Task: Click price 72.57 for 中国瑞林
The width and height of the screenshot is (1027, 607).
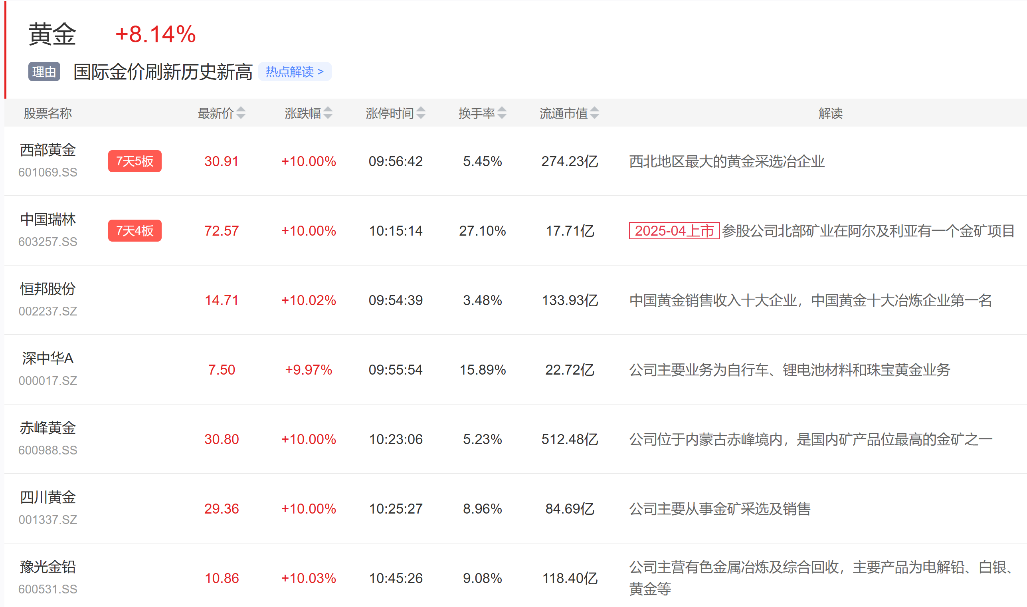Action: (x=222, y=231)
